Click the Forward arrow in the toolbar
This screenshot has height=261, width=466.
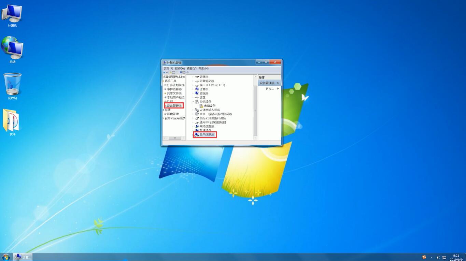pyautogui.click(x=168, y=72)
